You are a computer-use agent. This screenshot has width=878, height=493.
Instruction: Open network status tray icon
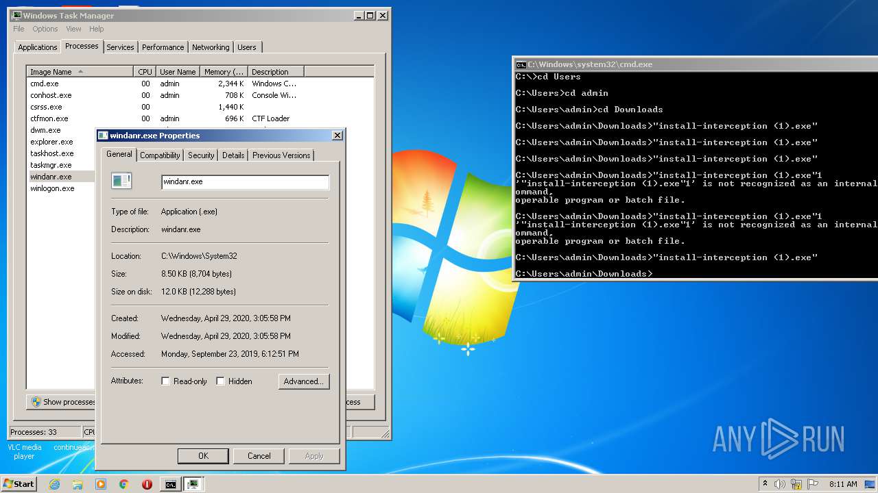point(796,484)
